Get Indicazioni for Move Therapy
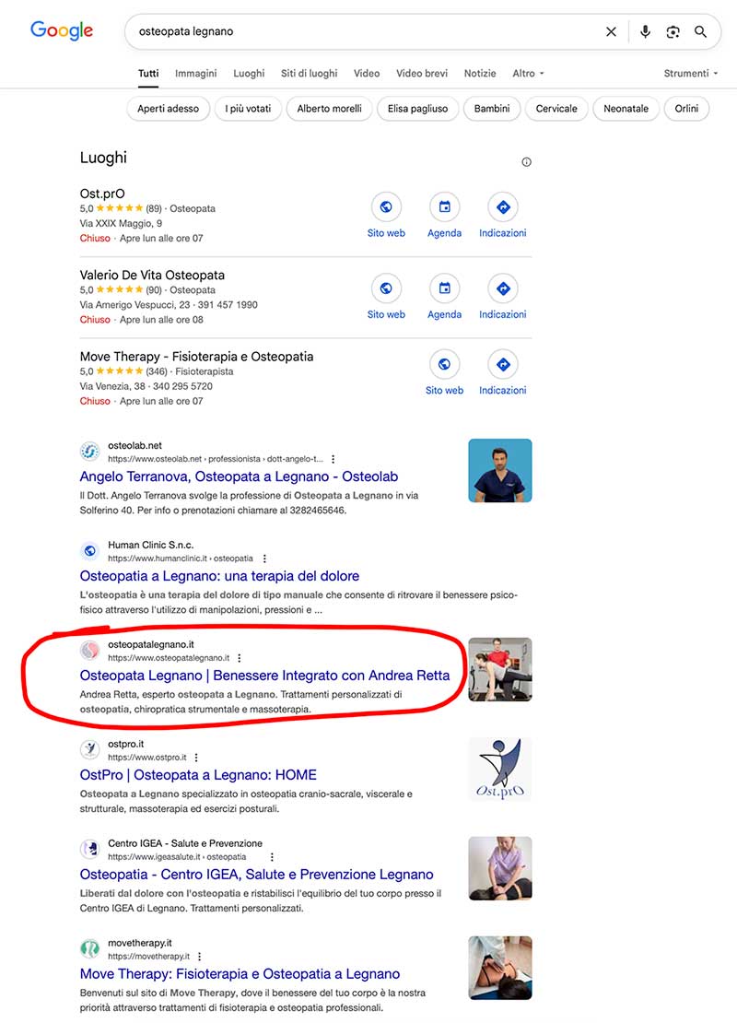Viewport: 737px width, 1023px height. pos(503,364)
